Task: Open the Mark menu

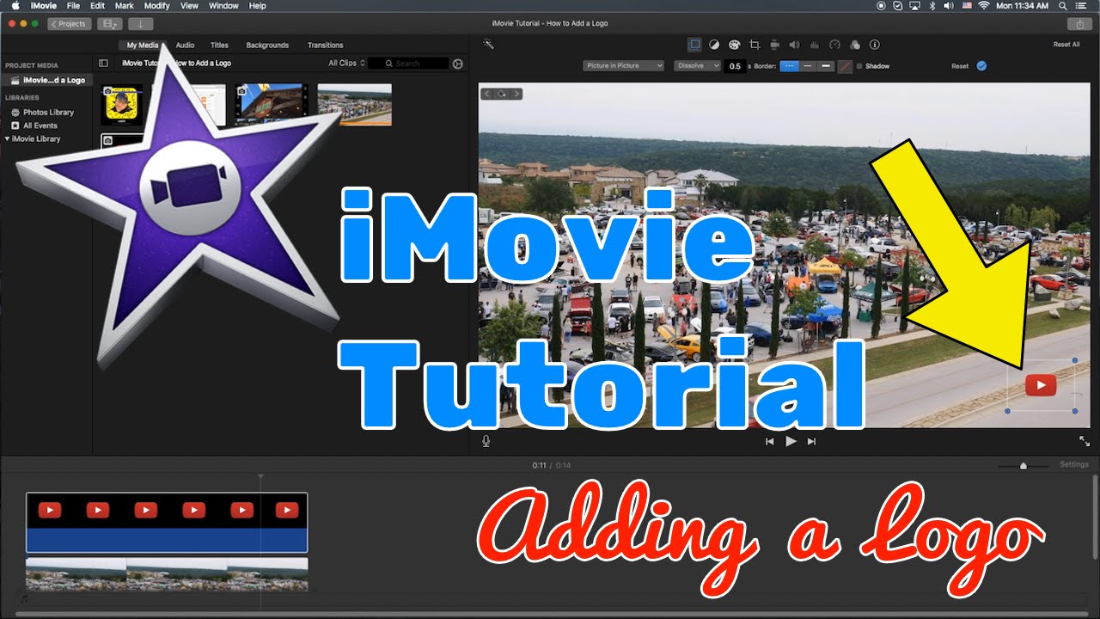Action: pos(124,6)
